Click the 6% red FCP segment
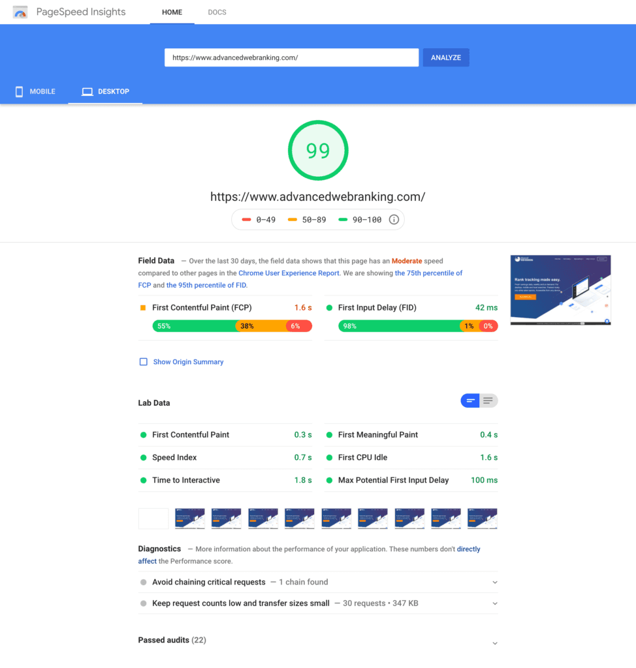The width and height of the screenshot is (636, 668). point(299,326)
